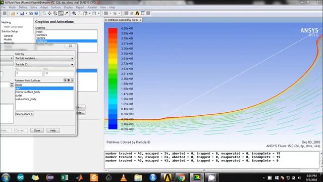
Task: Select outlet in Release from Surfaces list
Action: pyautogui.click(x=44, y=96)
